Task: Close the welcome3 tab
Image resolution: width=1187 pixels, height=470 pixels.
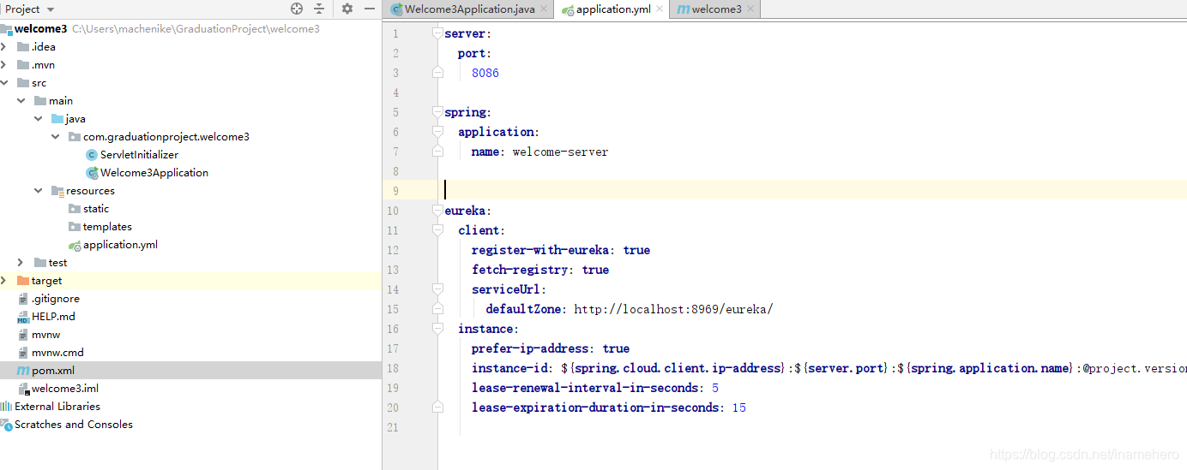Action: (750, 9)
